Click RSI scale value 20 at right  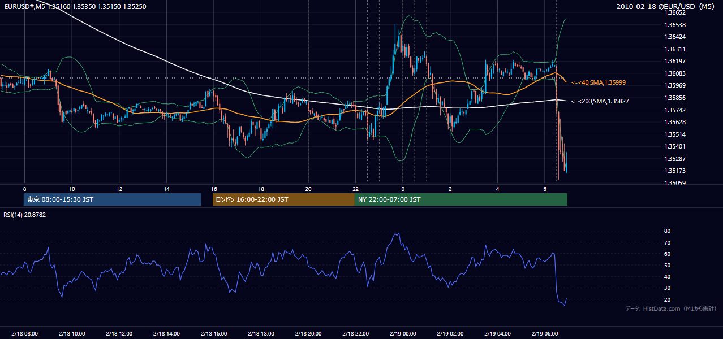[668, 299]
